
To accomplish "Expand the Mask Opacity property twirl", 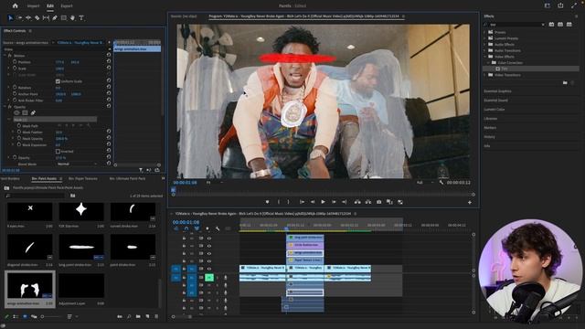I will tap(13, 138).
